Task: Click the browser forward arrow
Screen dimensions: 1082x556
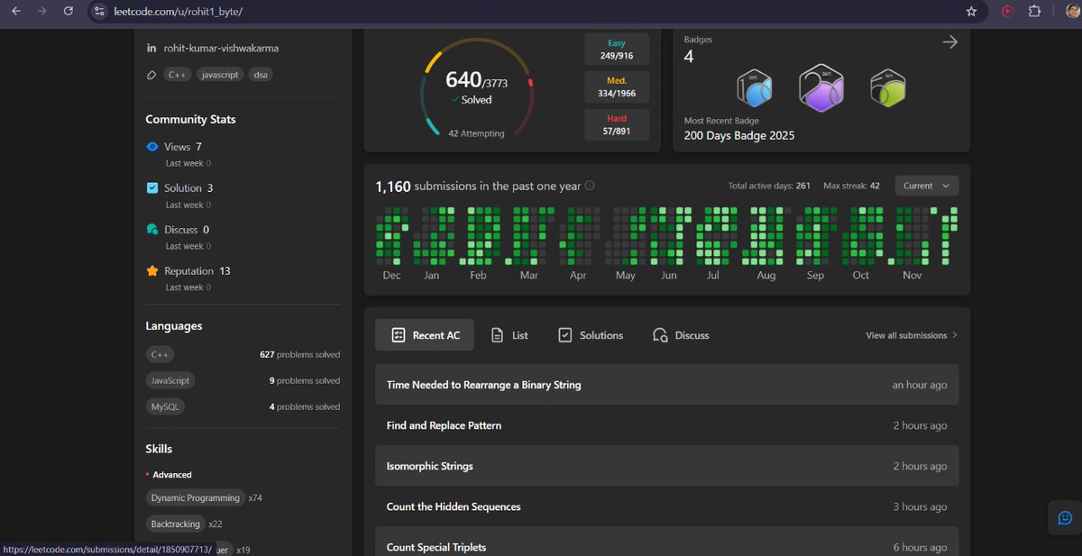Action: pos(42,12)
